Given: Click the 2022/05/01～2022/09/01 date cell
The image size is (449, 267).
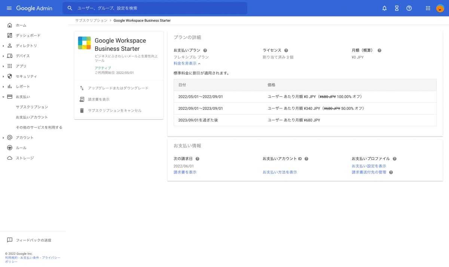Looking at the screenshot, I should coord(201,97).
